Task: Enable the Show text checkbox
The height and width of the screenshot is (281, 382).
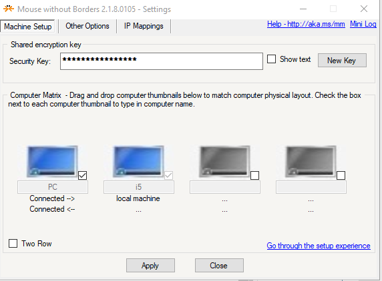Action: [x=271, y=59]
